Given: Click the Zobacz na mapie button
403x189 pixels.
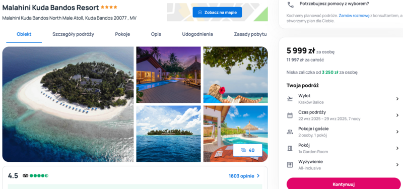Looking at the screenshot, I should (217, 12).
